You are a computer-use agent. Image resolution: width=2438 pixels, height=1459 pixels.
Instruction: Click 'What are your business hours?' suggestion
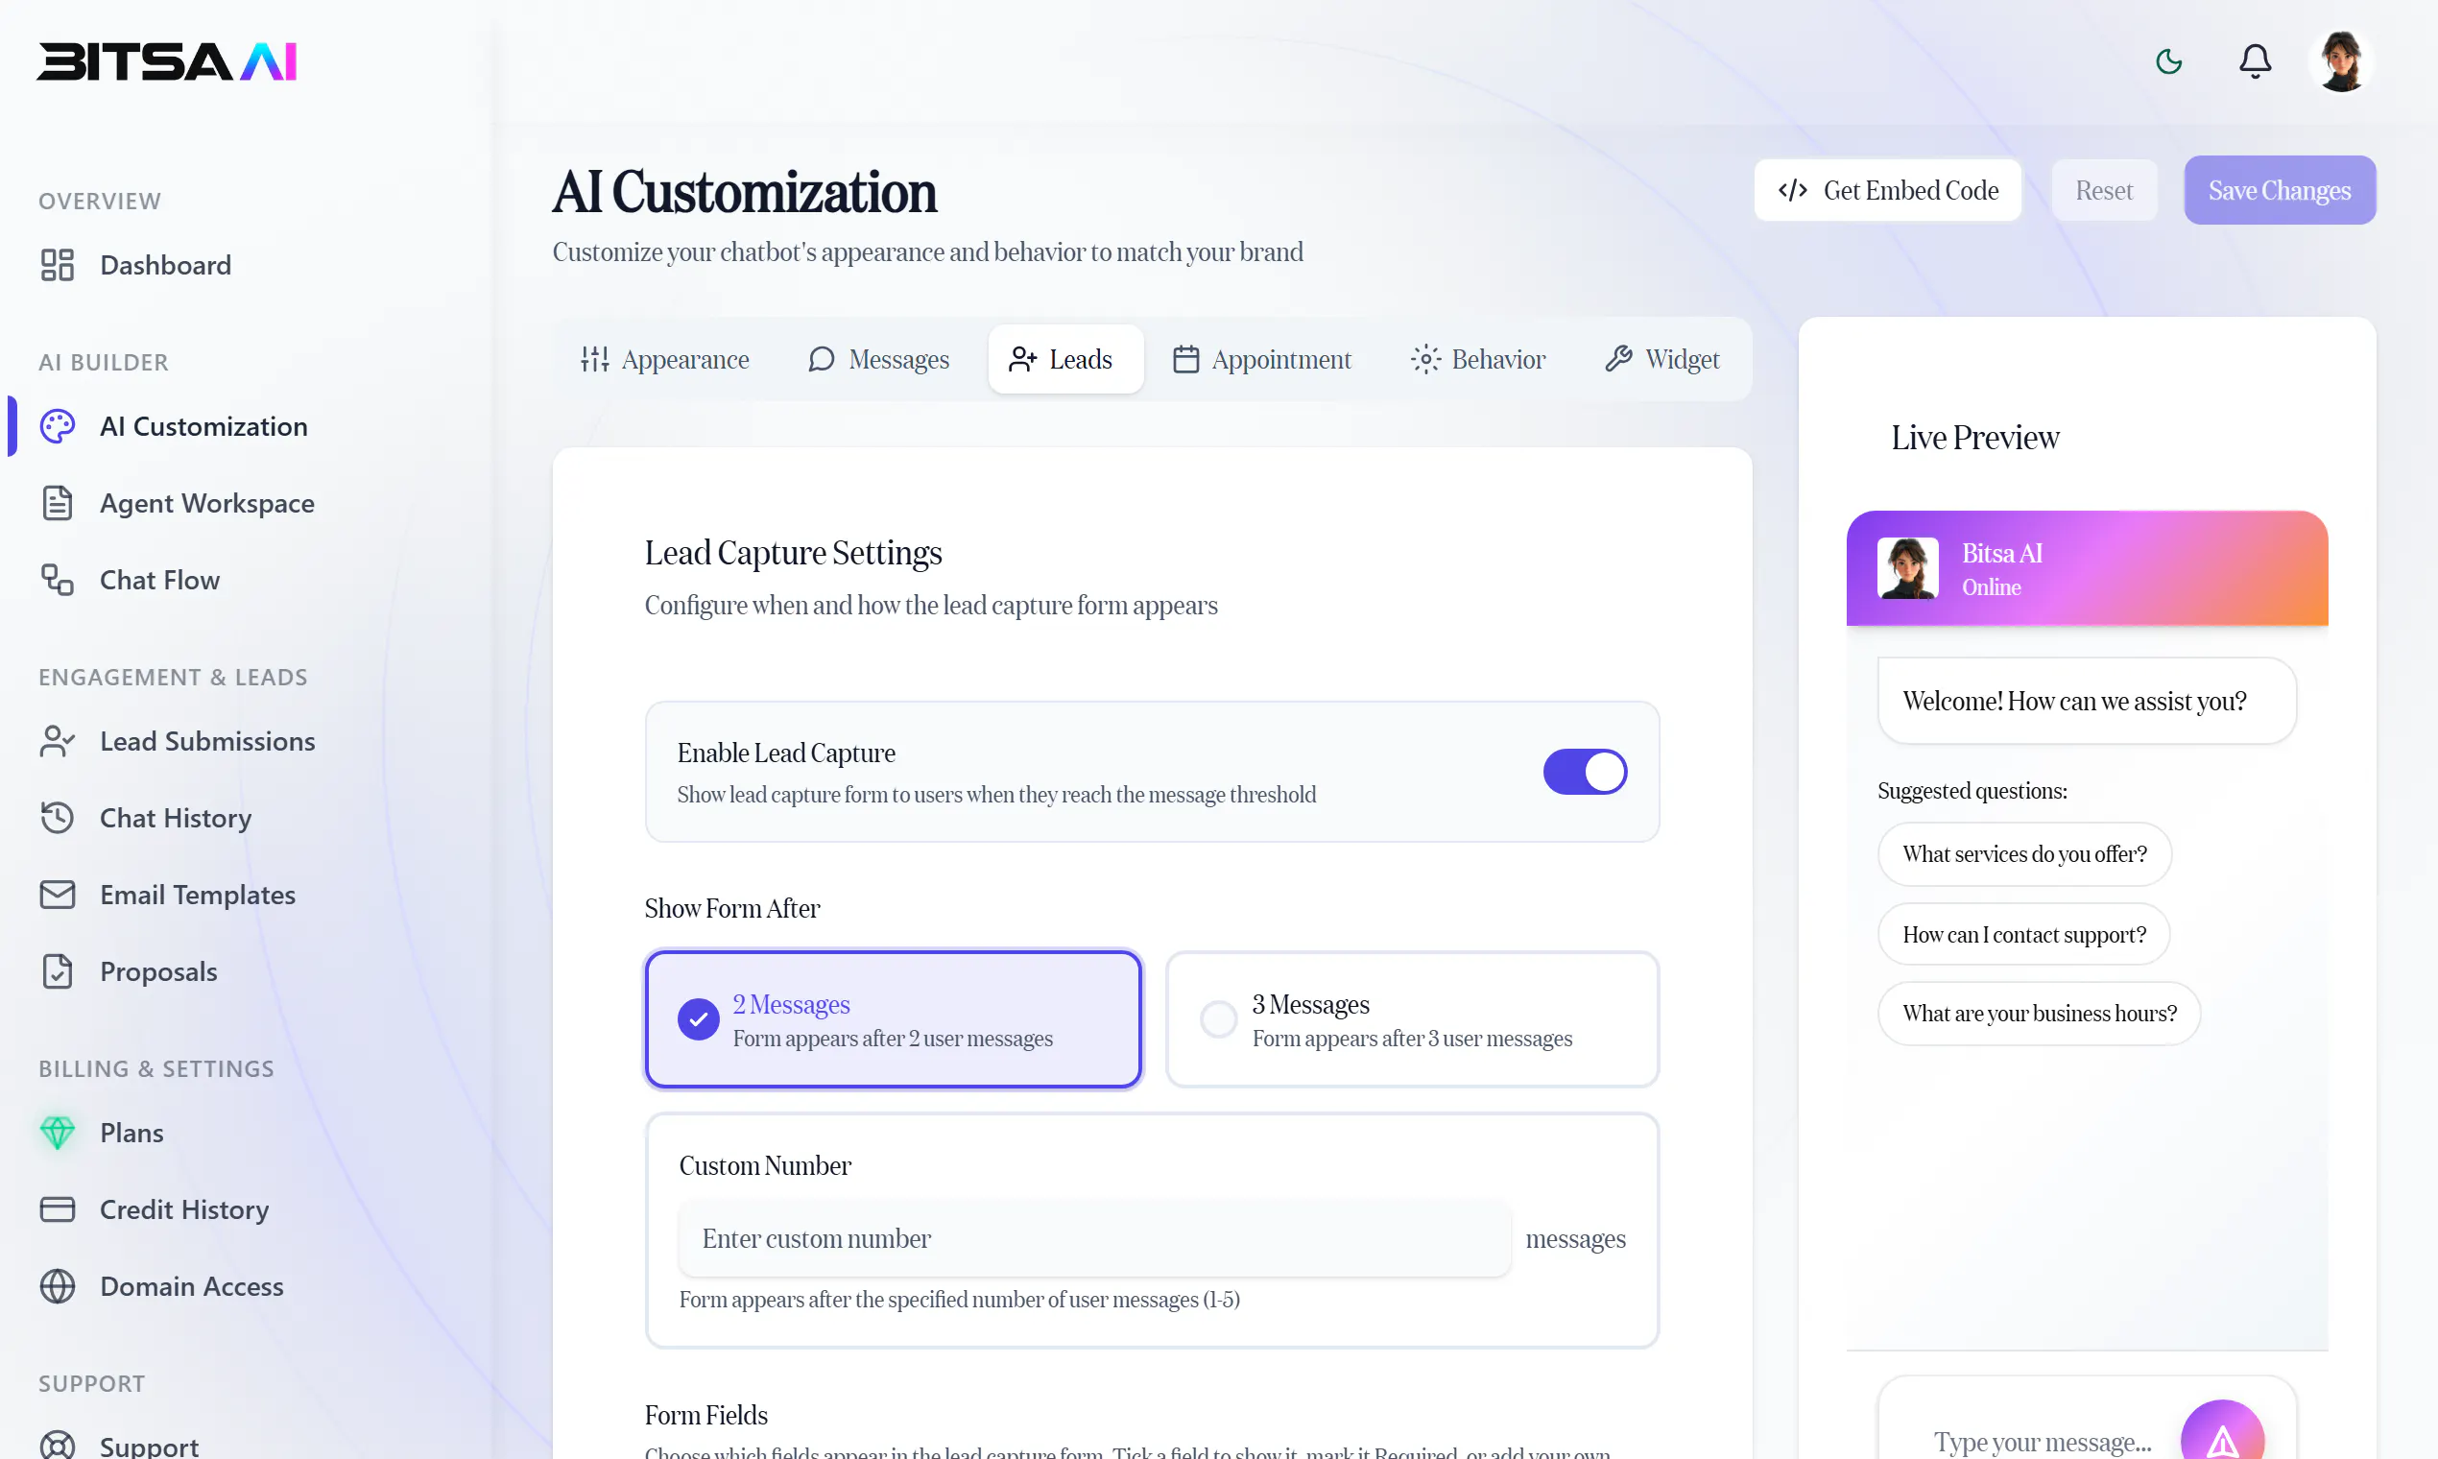pyautogui.click(x=2039, y=1013)
